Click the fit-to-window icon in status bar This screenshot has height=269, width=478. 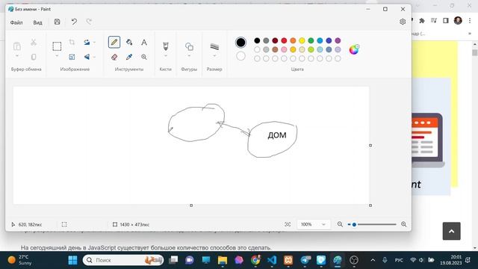288,224
